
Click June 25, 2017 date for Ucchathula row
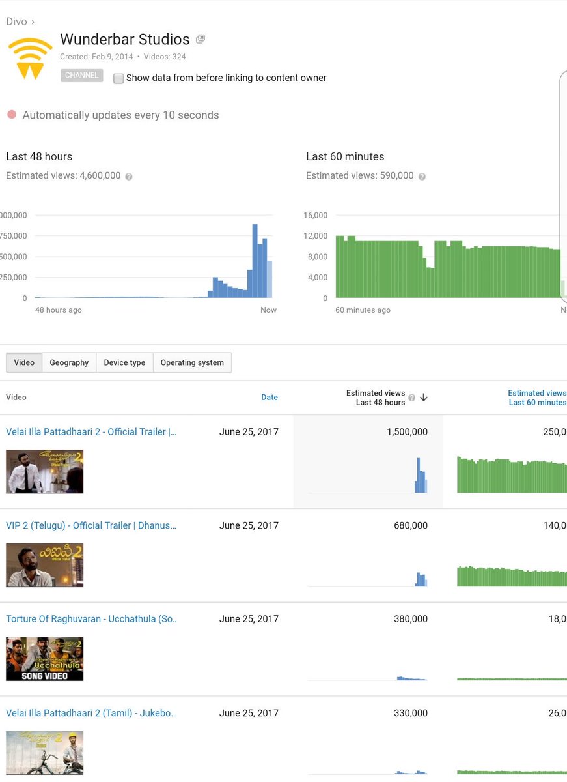tap(249, 619)
